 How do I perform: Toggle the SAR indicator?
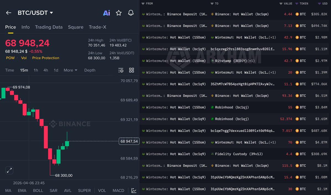(53, 191)
